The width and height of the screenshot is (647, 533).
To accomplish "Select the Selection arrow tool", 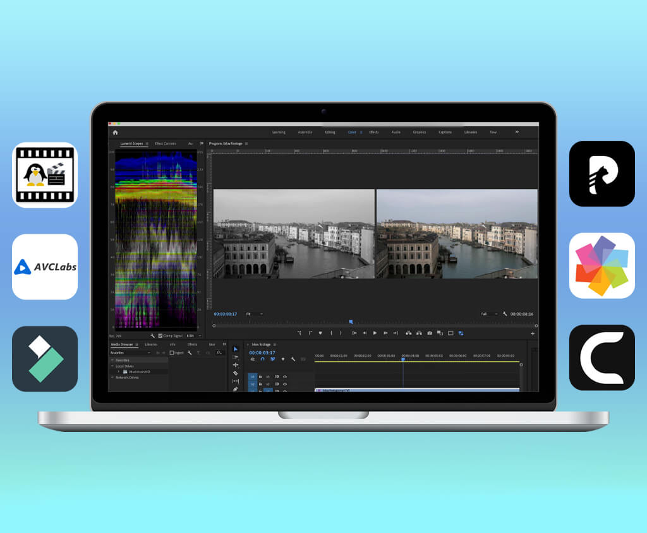I will 236,349.
